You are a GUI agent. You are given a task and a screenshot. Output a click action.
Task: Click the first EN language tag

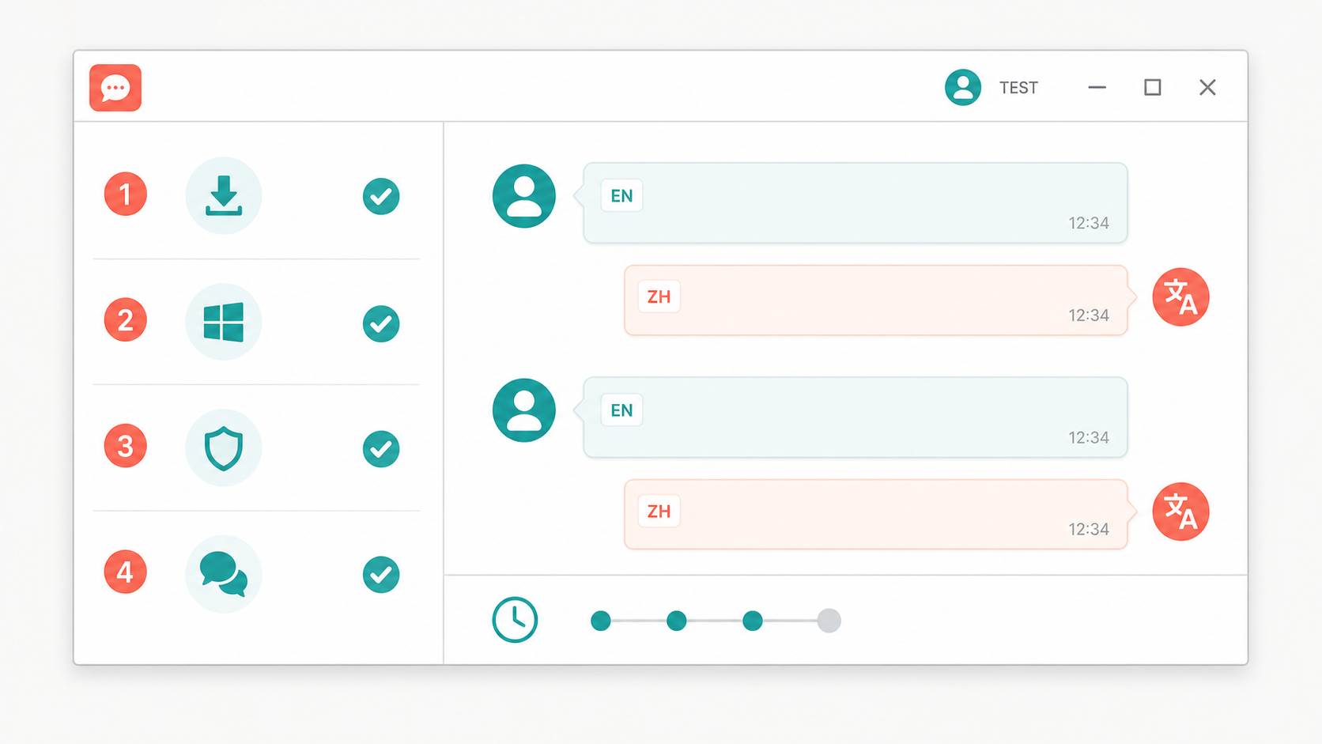pos(621,196)
